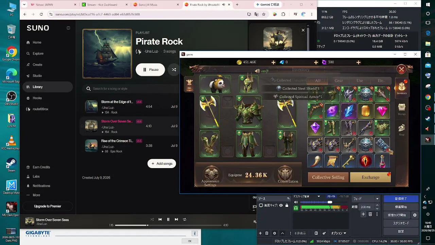Screen dimensions: 435x245
Task: Toggle visibility of 画面キャプチャ source
Action: click(281, 206)
